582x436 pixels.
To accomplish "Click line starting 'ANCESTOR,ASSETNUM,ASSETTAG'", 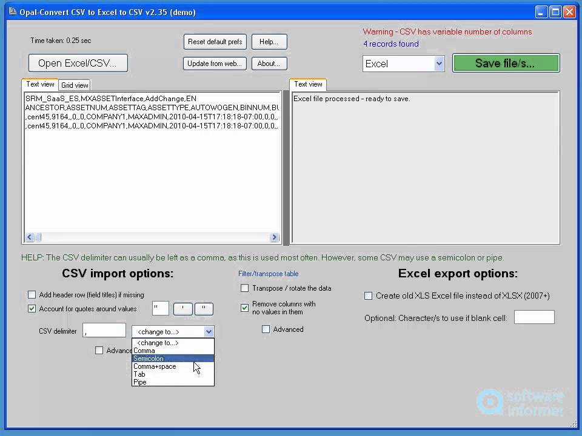I will [152, 108].
